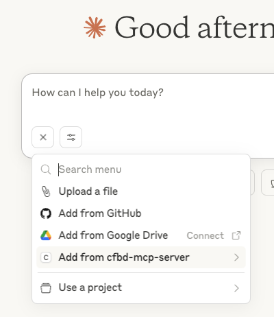Click the GitHub logo icon
The height and width of the screenshot is (317, 274).
coord(46,213)
